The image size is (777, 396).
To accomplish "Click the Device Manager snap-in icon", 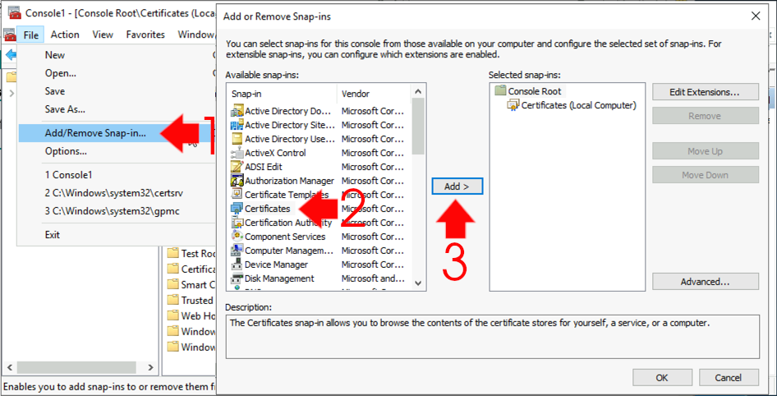I will tap(237, 265).
